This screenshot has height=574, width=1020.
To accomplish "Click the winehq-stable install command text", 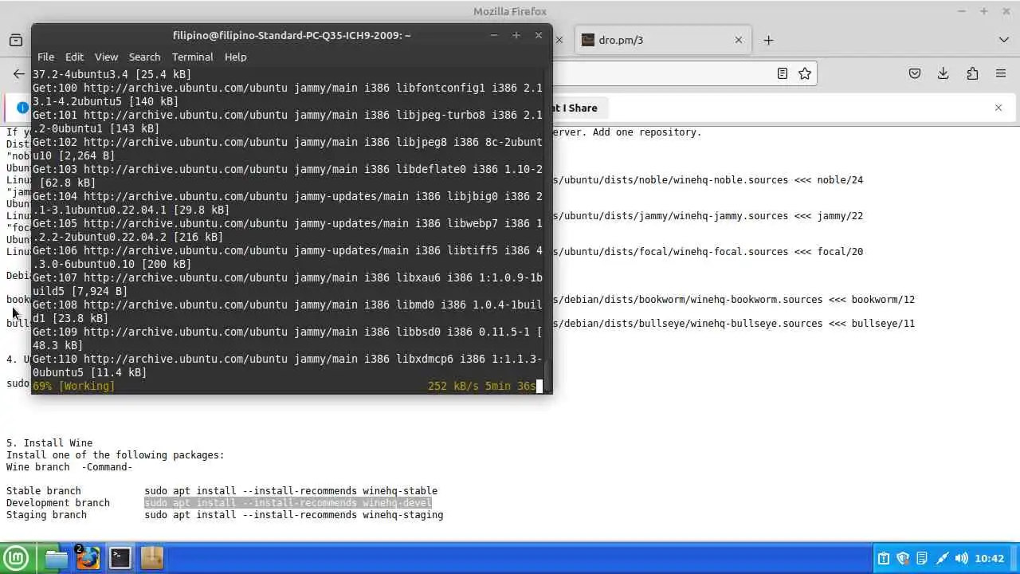I will click(x=291, y=491).
